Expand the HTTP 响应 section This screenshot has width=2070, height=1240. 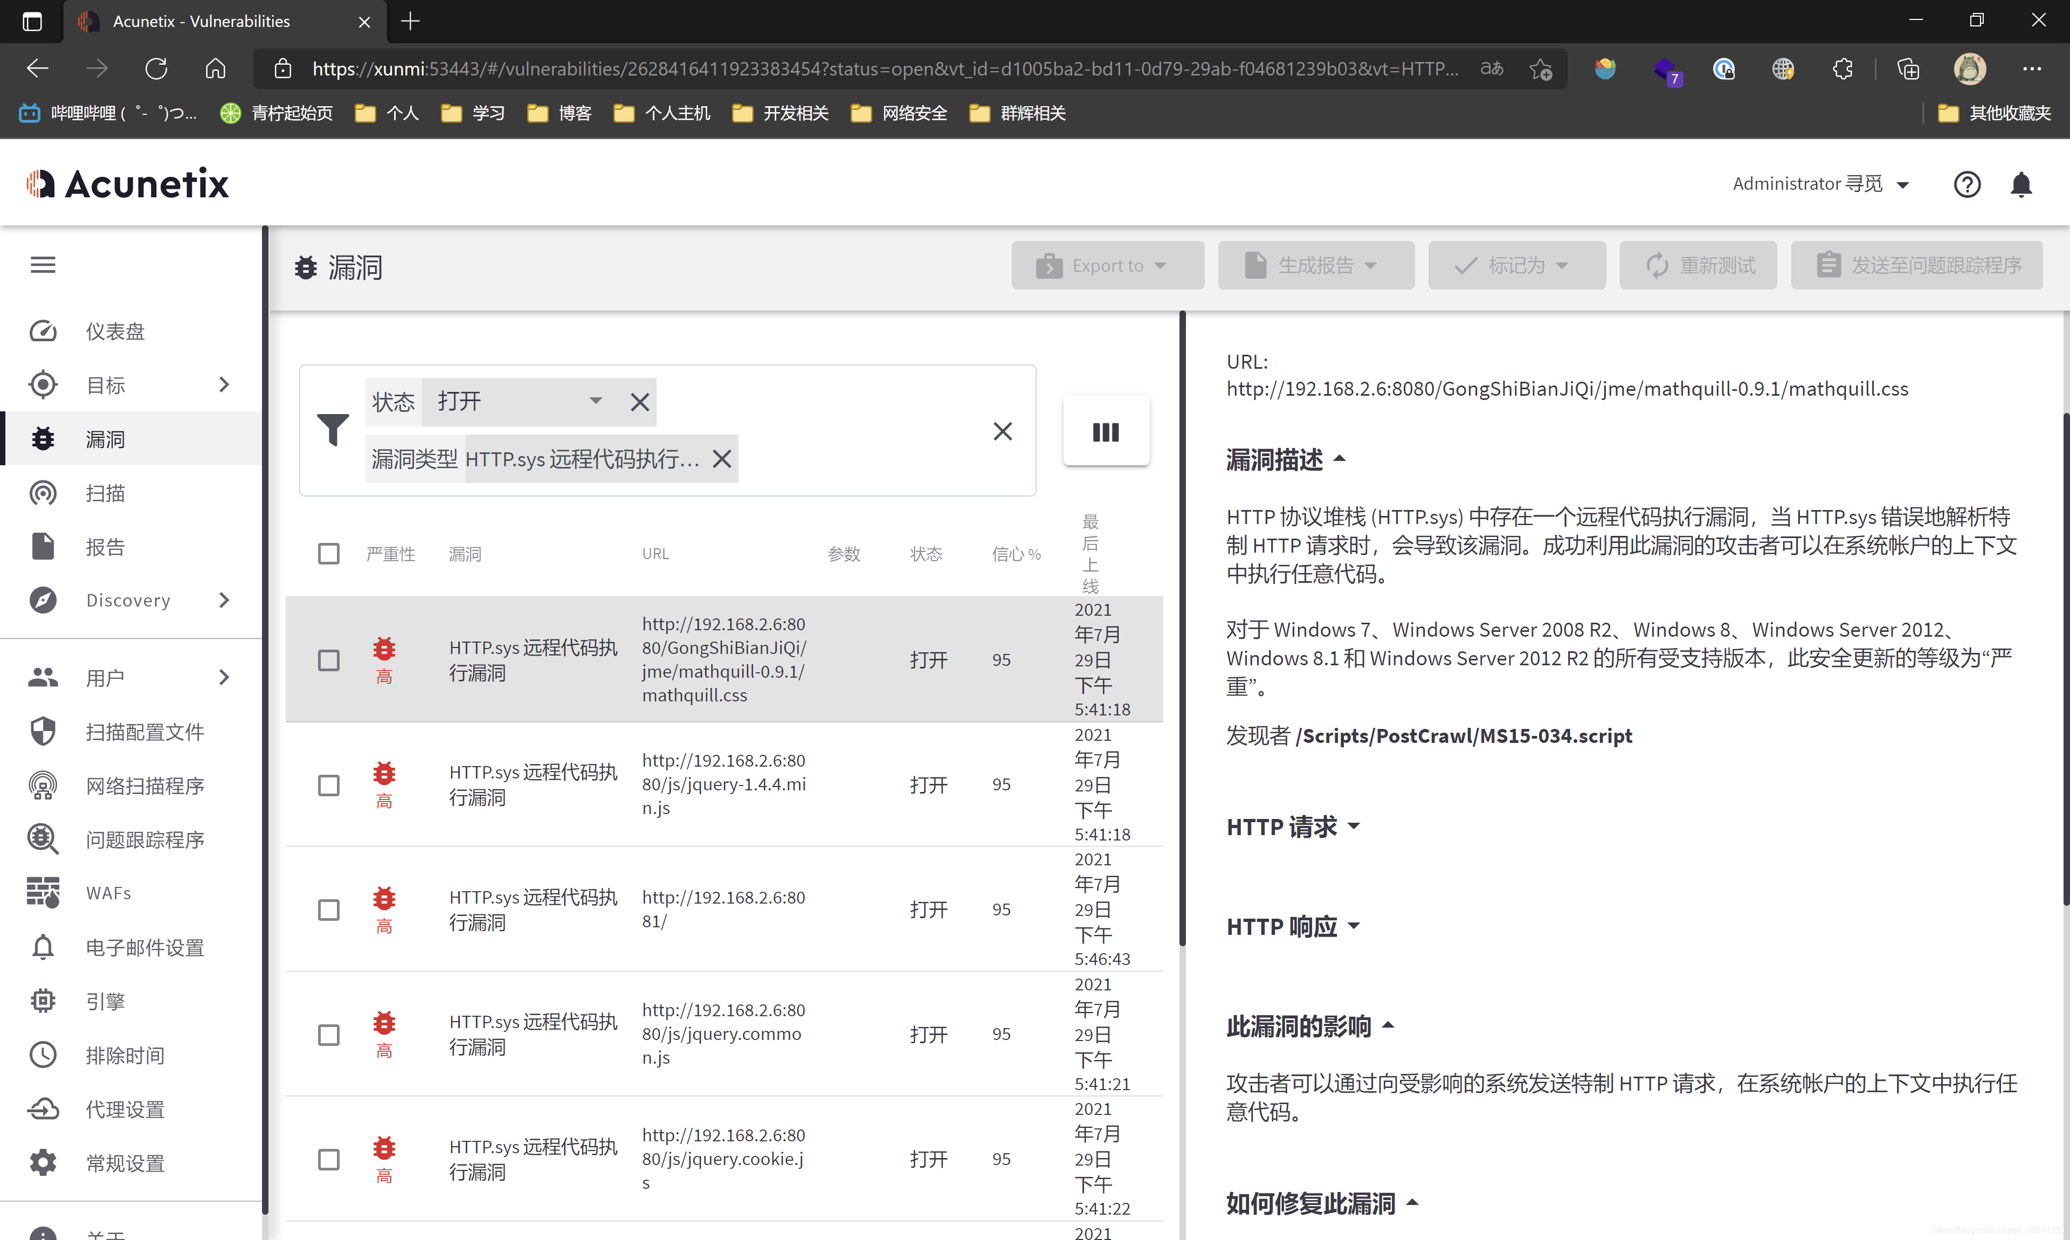pos(1292,926)
